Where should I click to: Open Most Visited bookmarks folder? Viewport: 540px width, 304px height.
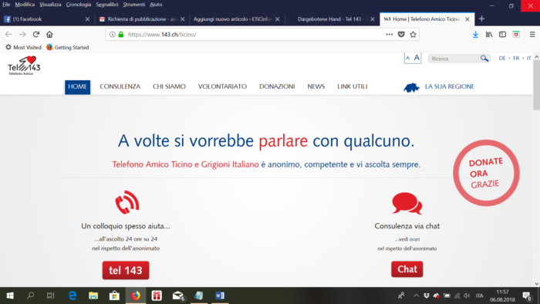23,48
